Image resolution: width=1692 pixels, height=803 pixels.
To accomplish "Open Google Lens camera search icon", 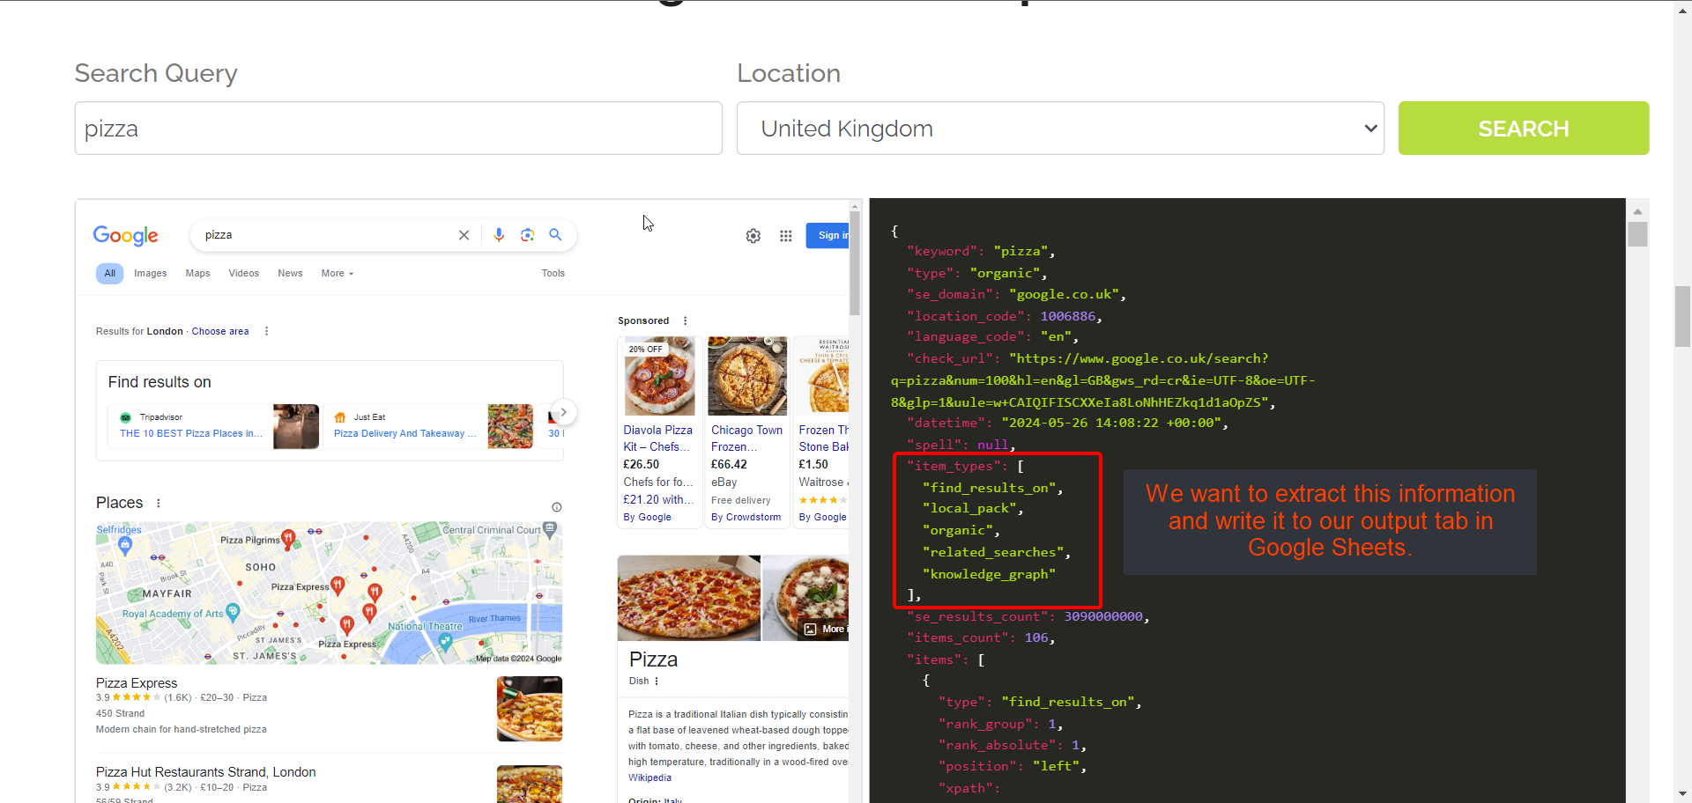I will (x=527, y=235).
